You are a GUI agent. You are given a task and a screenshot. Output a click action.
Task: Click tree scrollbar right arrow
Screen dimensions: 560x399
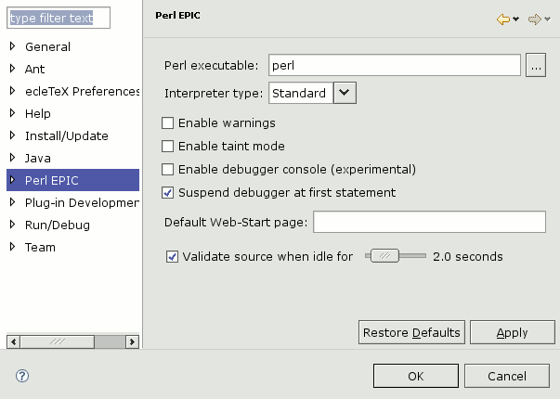pyautogui.click(x=133, y=341)
